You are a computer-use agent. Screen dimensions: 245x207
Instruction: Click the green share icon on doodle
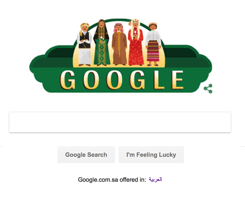pyautogui.click(x=208, y=89)
